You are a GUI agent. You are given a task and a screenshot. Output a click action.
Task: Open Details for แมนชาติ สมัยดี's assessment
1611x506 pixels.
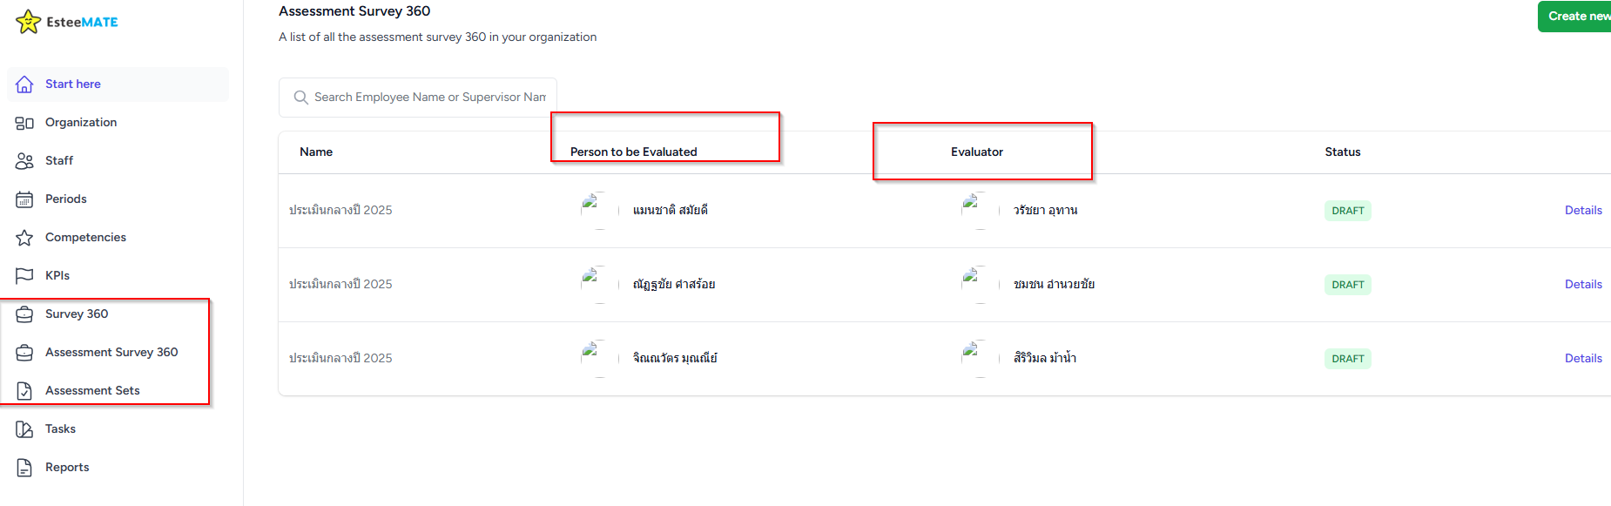pos(1583,210)
